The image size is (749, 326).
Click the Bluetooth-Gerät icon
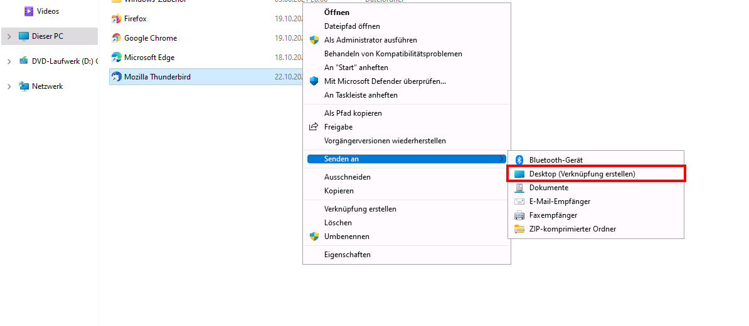pos(519,160)
